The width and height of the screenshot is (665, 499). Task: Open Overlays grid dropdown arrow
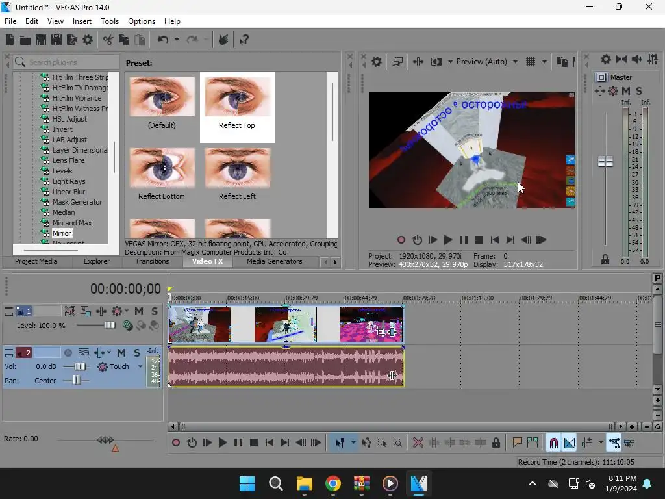(x=545, y=62)
